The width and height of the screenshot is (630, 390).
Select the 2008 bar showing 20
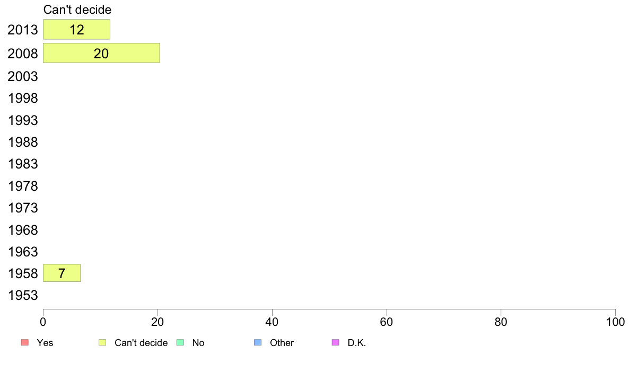[x=101, y=53]
